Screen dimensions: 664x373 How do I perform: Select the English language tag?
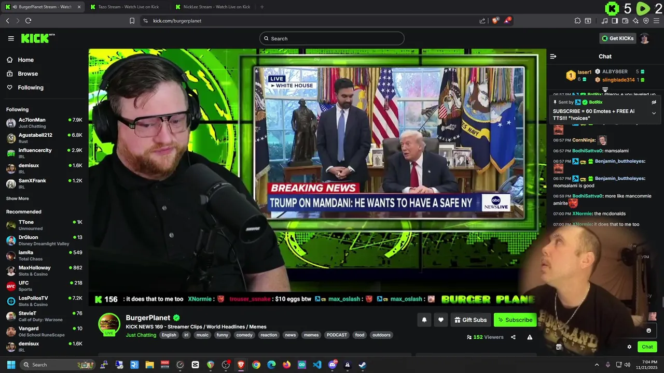[x=169, y=335]
